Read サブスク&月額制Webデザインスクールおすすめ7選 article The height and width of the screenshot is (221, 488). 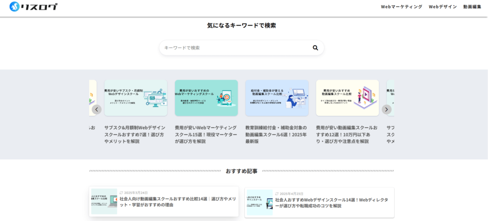click(x=136, y=135)
